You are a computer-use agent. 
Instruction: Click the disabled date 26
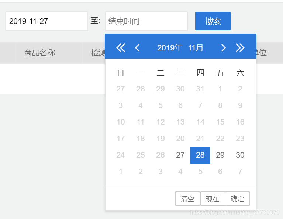pos(161,155)
